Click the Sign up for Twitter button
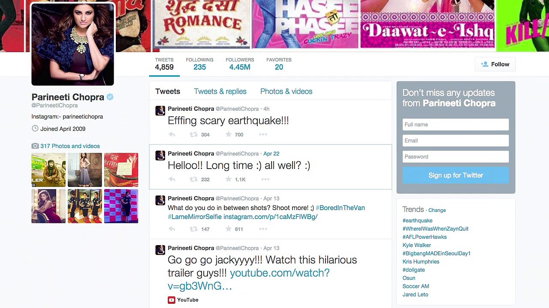The width and height of the screenshot is (549, 308). tap(455, 175)
